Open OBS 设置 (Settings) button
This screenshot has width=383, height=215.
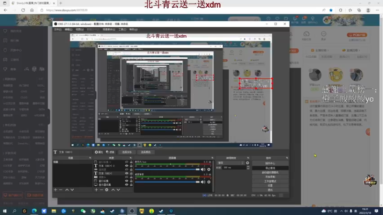(x=270, y=185)
